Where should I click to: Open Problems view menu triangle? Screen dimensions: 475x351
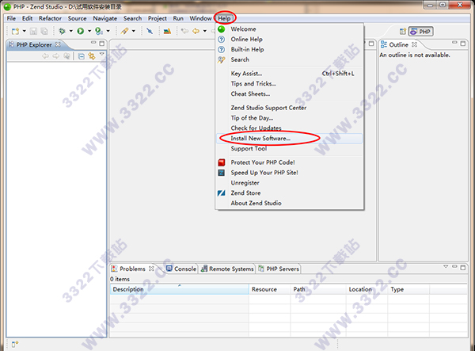click(446, 266)
